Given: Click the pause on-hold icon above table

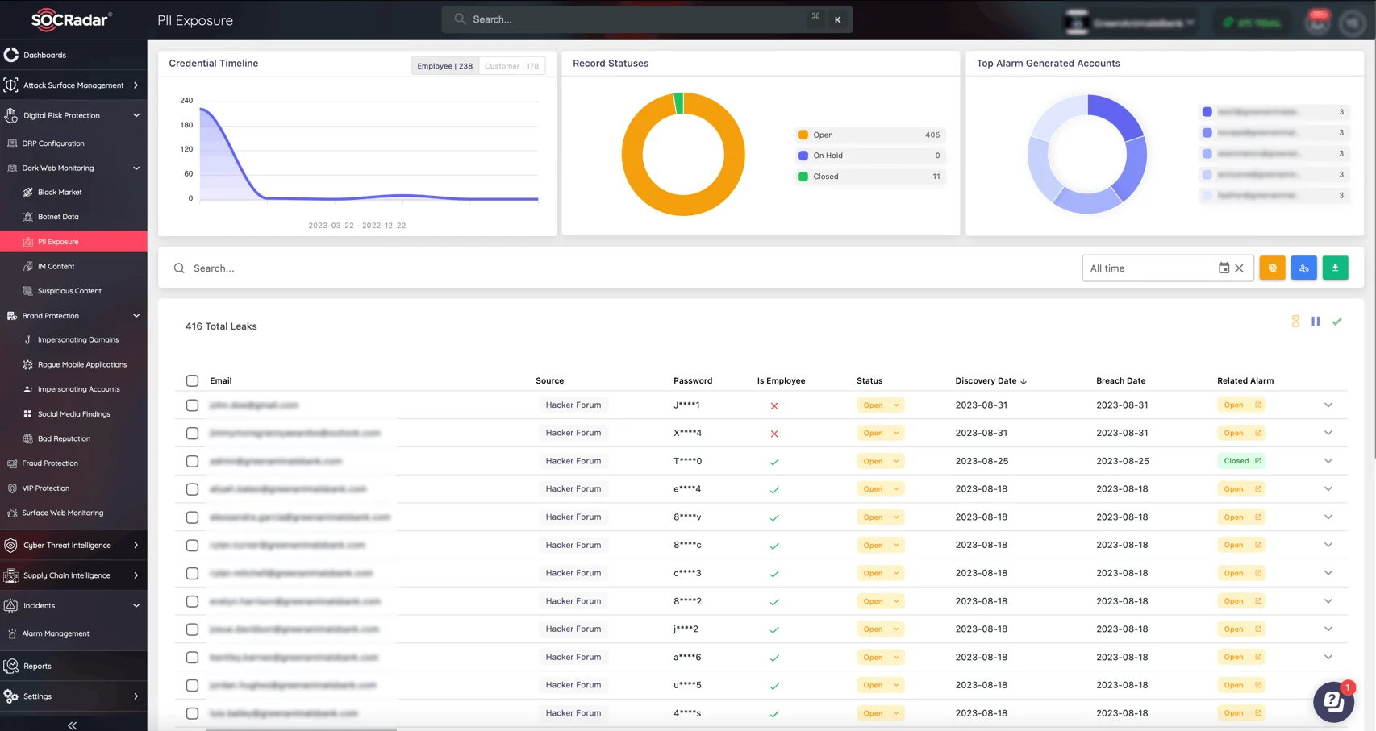Looking at the screenshot, I should (1316, 321).
